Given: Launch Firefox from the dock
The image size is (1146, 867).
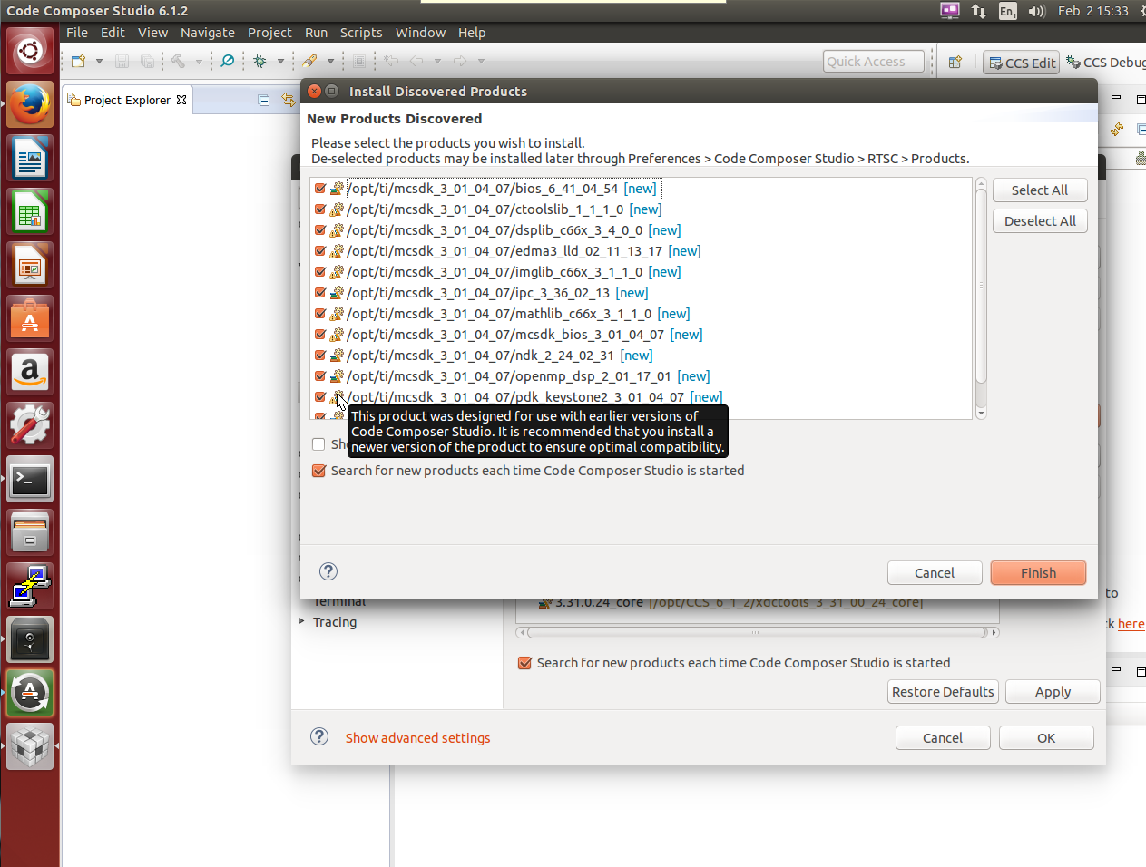Looking at the screenshot, I should [30, 104].
